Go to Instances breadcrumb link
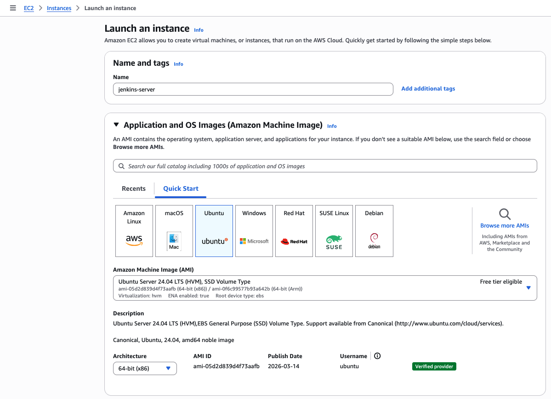The image size is (551, 399). tap(59, 8)
